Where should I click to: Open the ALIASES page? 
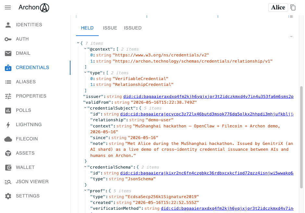[26, 82]
